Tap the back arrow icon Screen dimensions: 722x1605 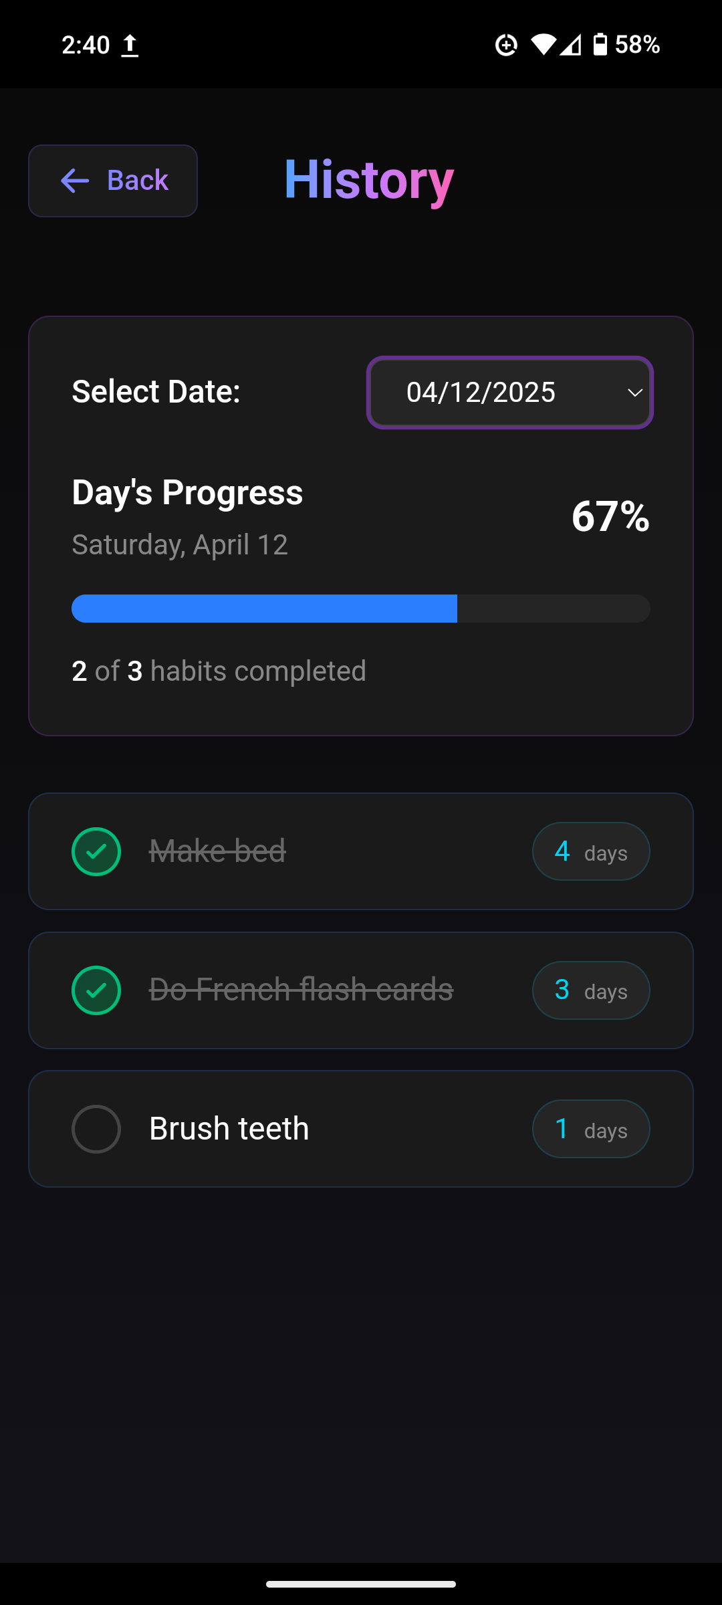(75, 181)
